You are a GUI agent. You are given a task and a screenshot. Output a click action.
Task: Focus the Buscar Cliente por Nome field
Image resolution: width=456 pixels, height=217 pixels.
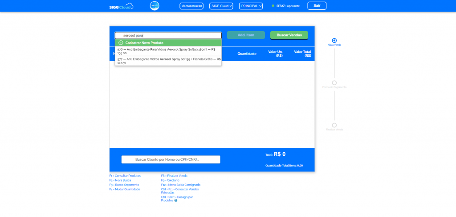(x=171, y=159)
